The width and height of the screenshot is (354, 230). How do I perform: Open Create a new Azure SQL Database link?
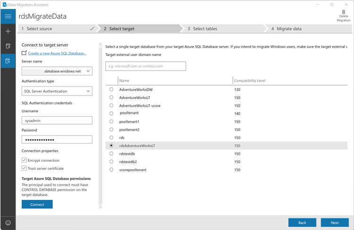[x=57, y=53]
